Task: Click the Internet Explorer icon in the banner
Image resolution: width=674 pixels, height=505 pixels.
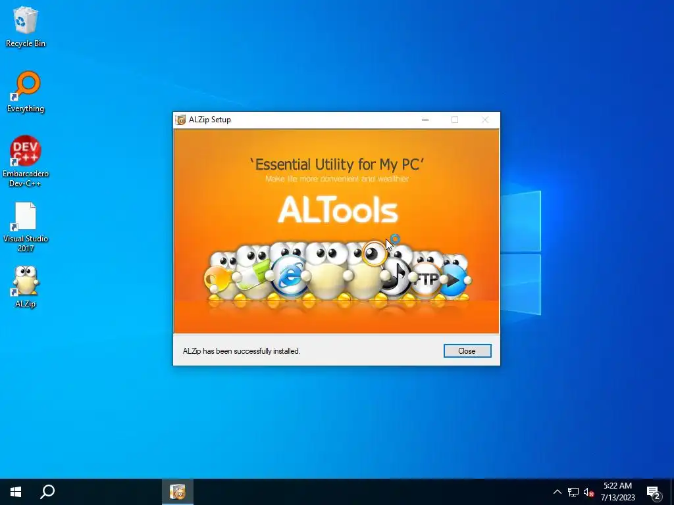Action: (x=290, y=276)
